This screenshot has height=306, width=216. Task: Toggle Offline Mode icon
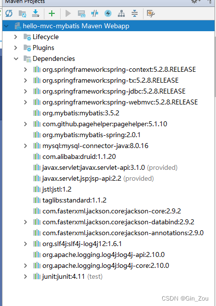tap(95, 13)
